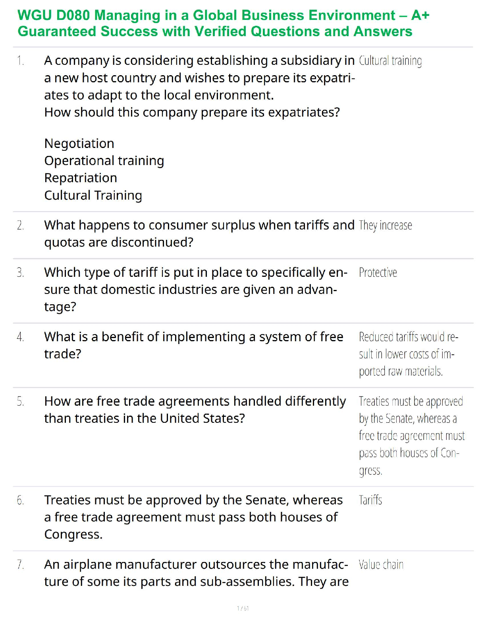The height and width of the screenshot is (630, 486).
Task: Click the 'They increase' answer
Action: pos(385,226)
